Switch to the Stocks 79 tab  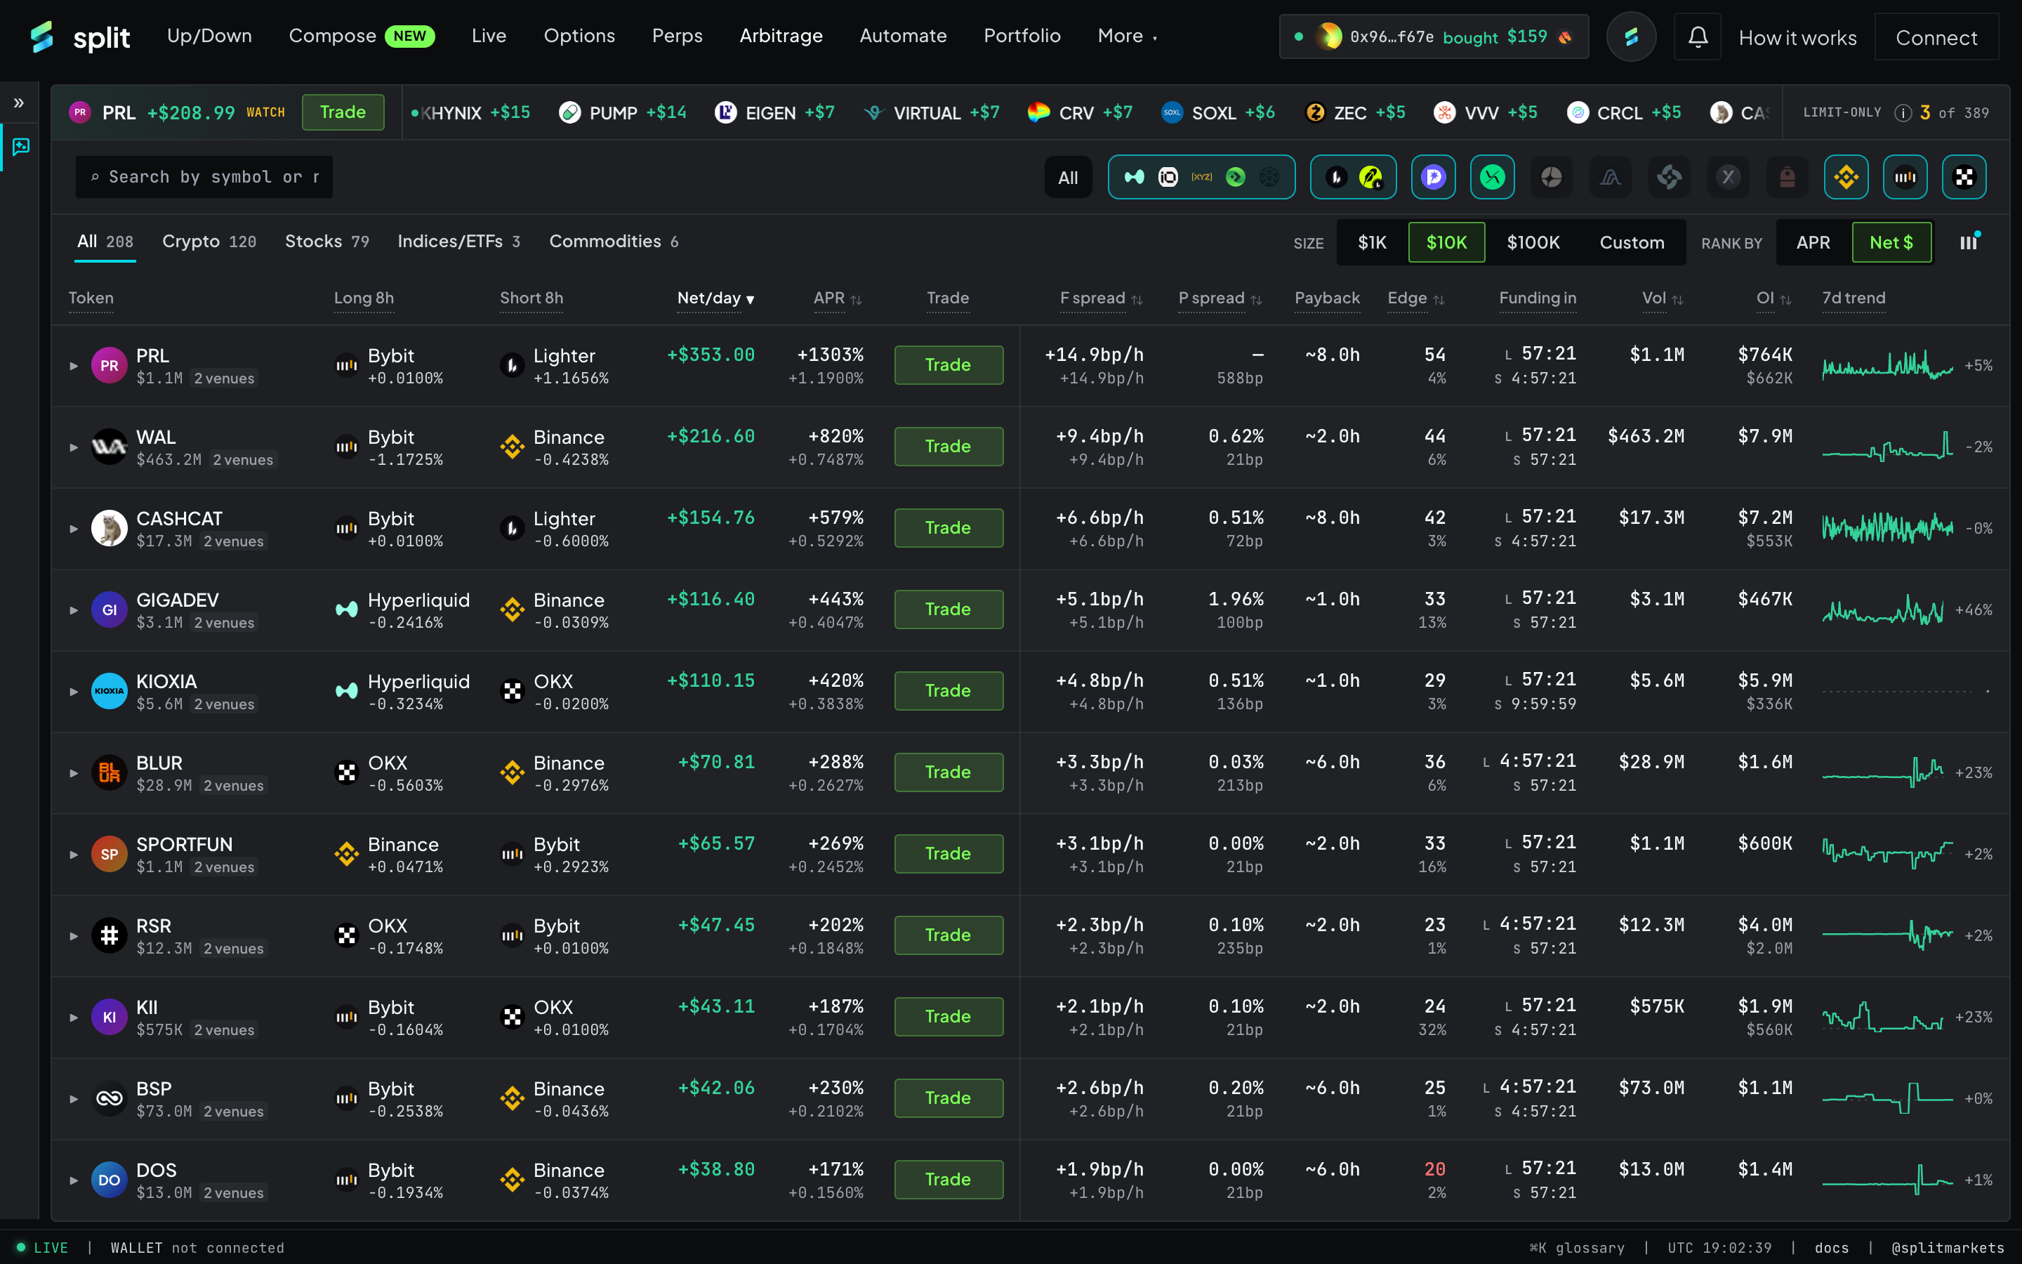click(x=326, y=242)
